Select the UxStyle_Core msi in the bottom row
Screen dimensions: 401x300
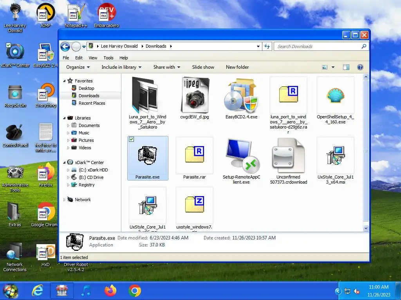pyautogui.click(x=148, y=205)
